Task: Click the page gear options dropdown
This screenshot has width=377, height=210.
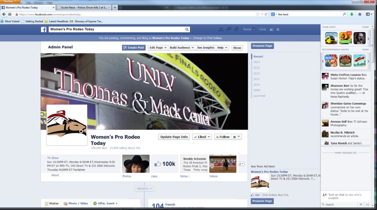Action: coord(237,137)
